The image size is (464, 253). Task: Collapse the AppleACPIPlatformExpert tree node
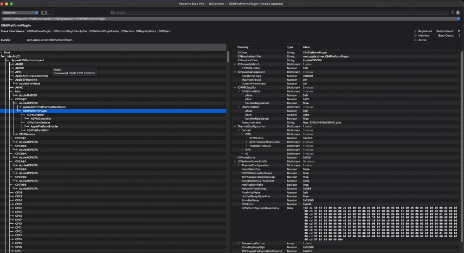[9, 60]
